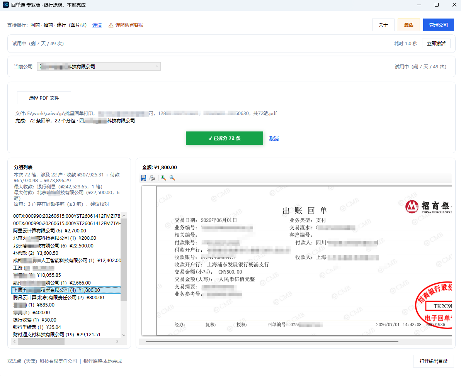Click the 立即激活 button
The height and width of the screenshot is (376, 461).
coord(436,44)
